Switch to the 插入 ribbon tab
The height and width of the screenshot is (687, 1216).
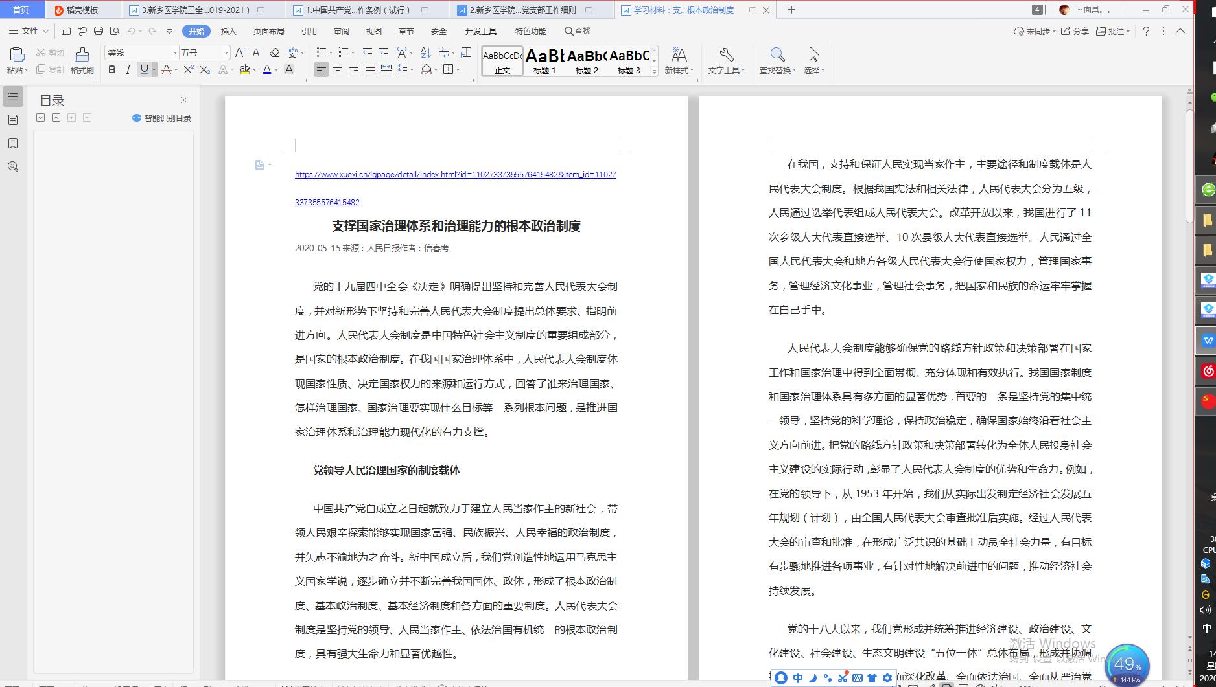(228, 31)
